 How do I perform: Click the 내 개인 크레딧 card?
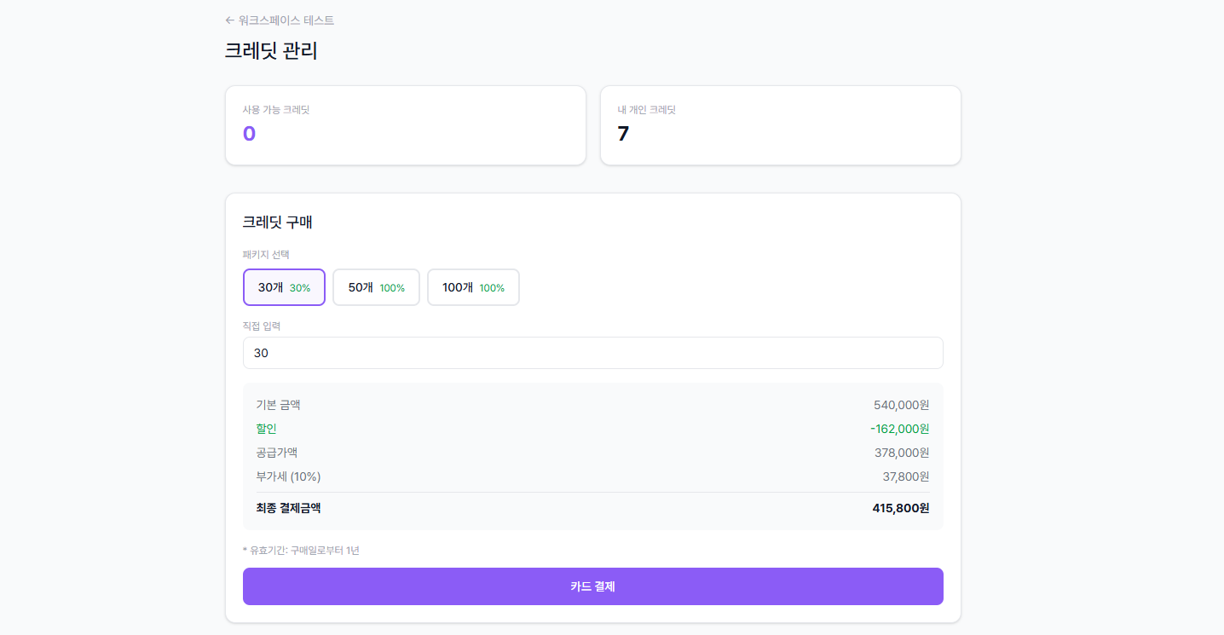780,125
